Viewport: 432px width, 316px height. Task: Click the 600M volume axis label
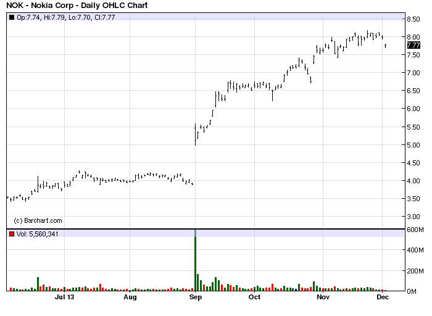pyautogui.click(x=415, y=230)
